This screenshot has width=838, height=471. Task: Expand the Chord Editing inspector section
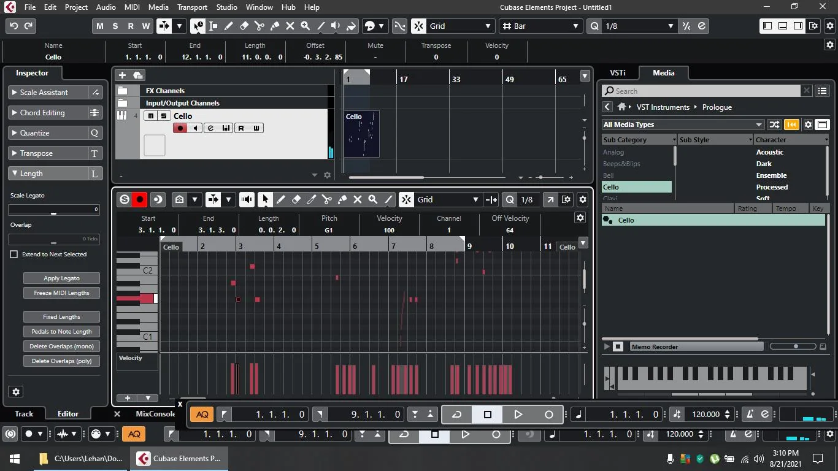(x=47, y=113)
